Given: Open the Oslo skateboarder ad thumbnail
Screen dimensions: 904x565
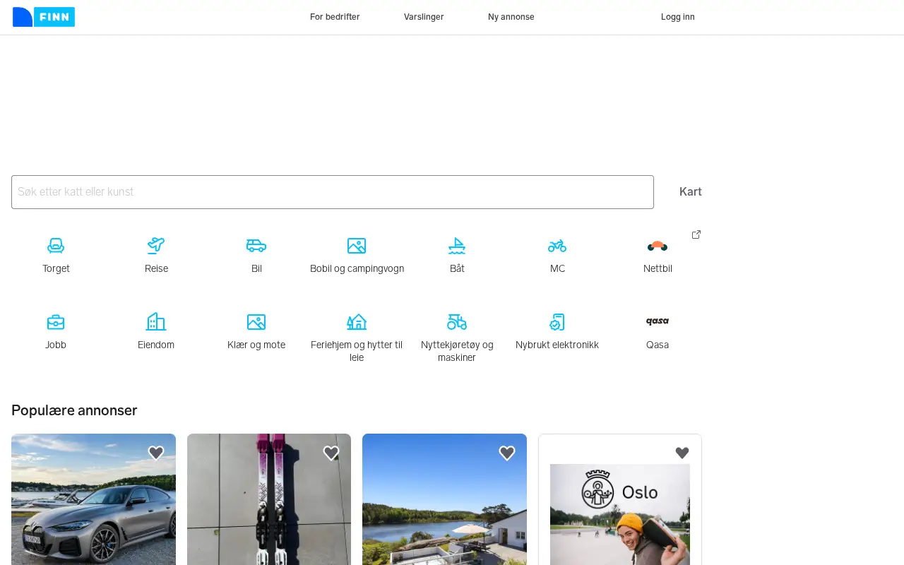Looking at the screenshot, I should coord(620,514).
